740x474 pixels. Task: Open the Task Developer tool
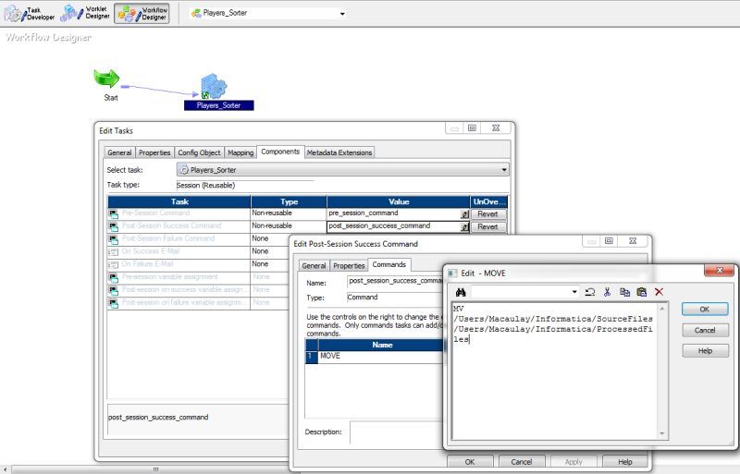point(30,13)
